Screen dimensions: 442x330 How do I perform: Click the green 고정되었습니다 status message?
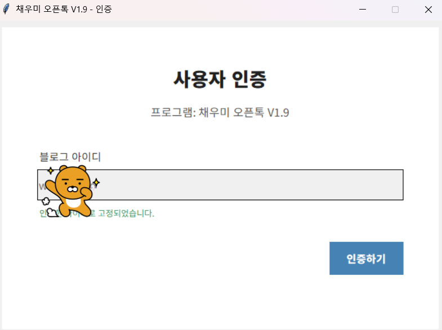coord(97,213)
